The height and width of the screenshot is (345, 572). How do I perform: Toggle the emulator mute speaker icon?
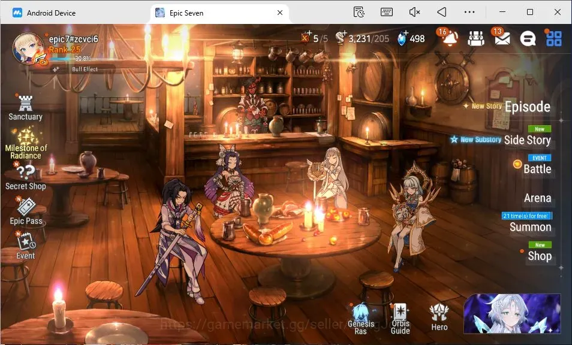[x=414, y=13]
